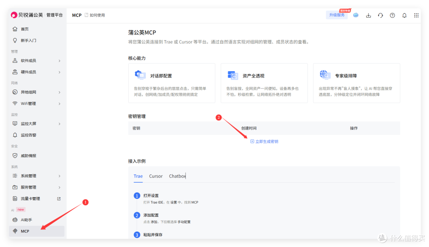Open the 首页 home icon
Viewport: 429px width, 247px height.
tap(15, 29)
